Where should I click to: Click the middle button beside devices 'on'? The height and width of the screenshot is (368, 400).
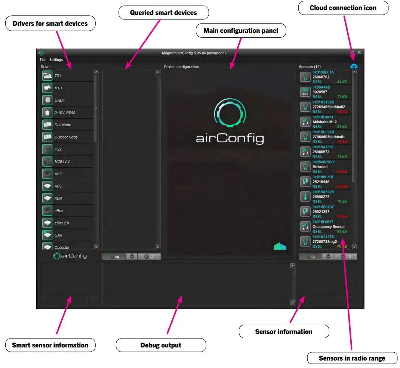pyautogui.click(x=132, y=256)
